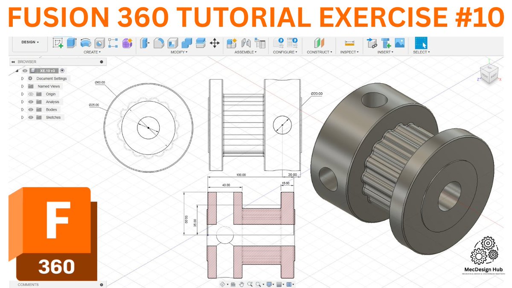Expand the Analysis folder
This screenshot has width=512, height=288.
pyautogui.click(x=22, y=102)
